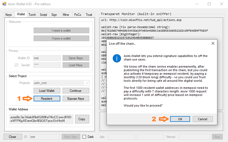Open the Sign tab
Viewport: 228px width, 142px height.
tap(54, 15)
